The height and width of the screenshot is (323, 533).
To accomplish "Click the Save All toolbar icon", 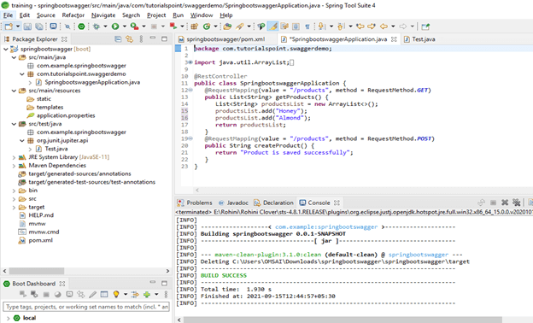I will tap(39, 26).
